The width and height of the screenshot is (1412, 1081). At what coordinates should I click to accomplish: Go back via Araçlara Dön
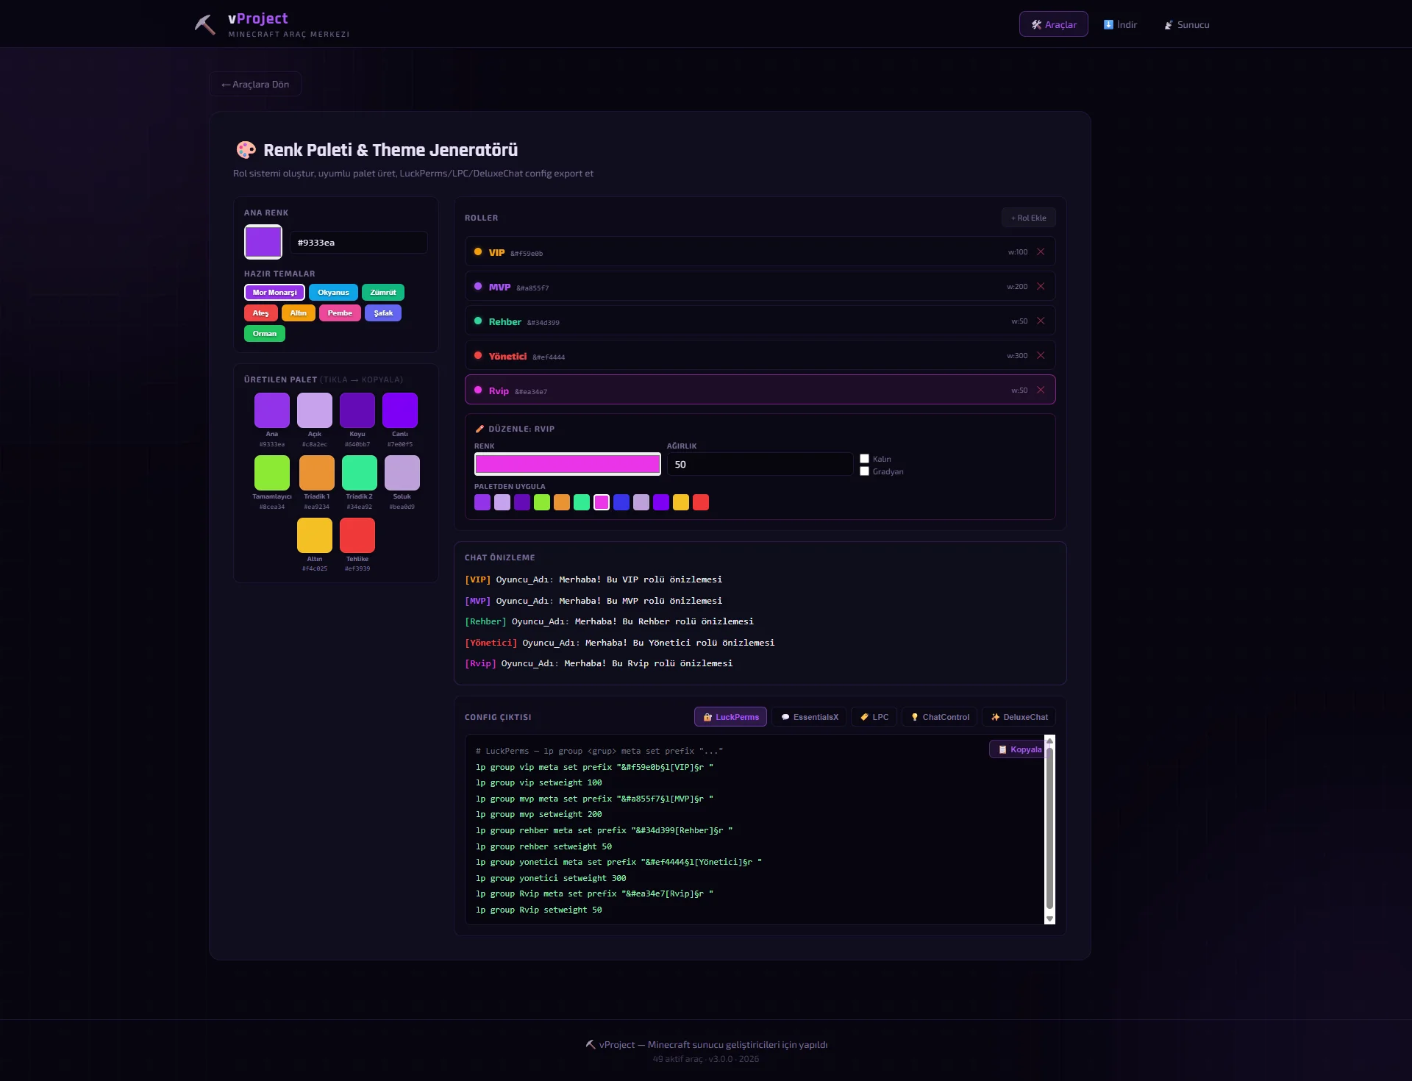(x=255, y=84)
